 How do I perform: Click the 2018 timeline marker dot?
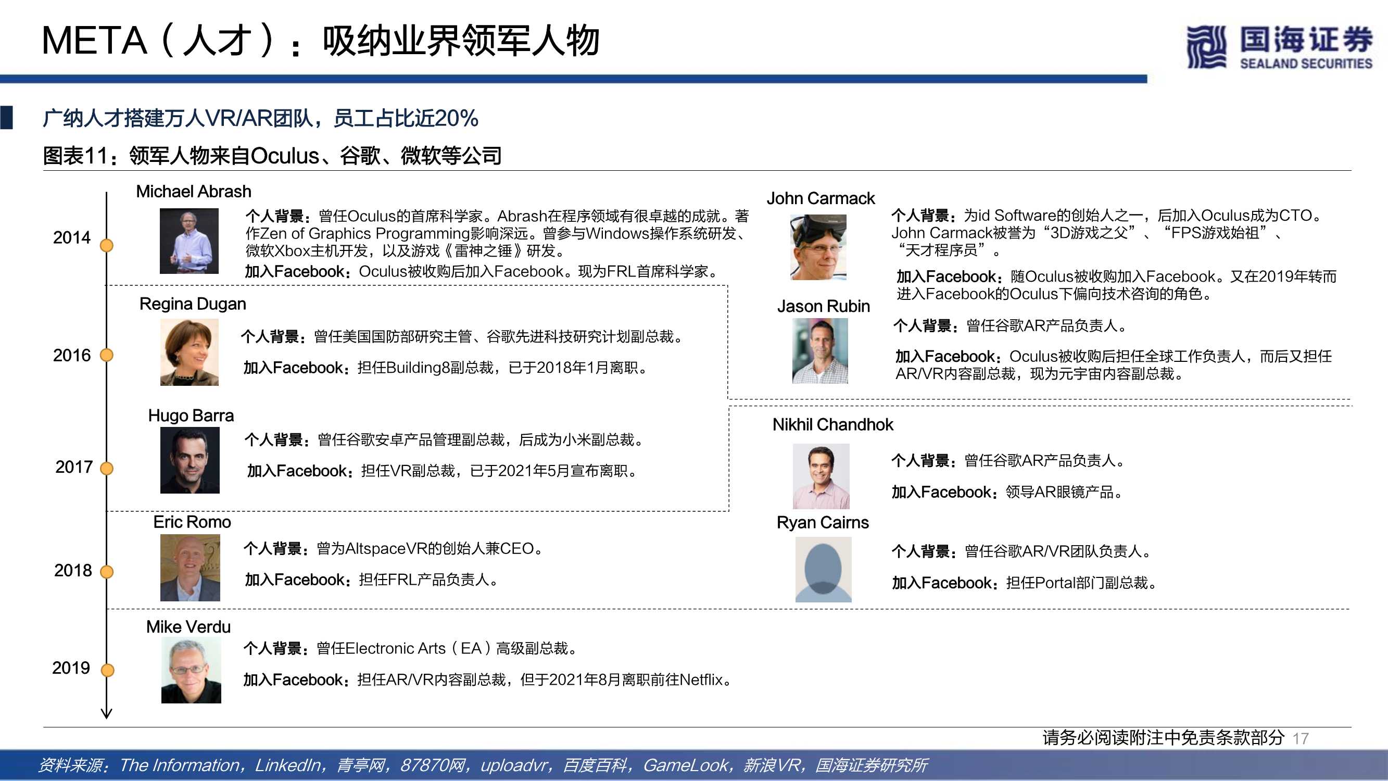107,572
